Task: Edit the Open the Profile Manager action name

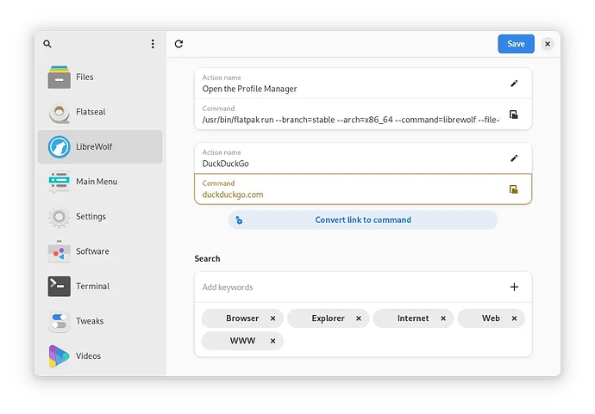Action: coord(514,83)
